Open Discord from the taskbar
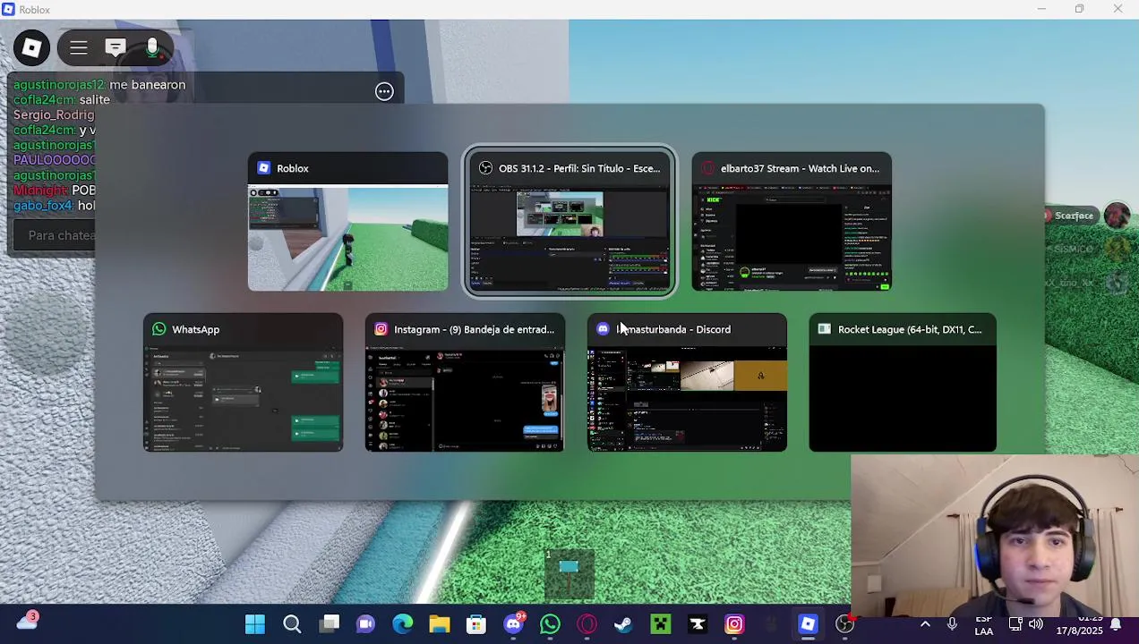 click(513, 624)
